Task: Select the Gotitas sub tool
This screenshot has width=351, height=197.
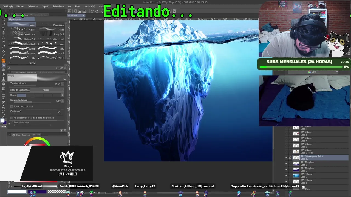Action: pos(22,29)
